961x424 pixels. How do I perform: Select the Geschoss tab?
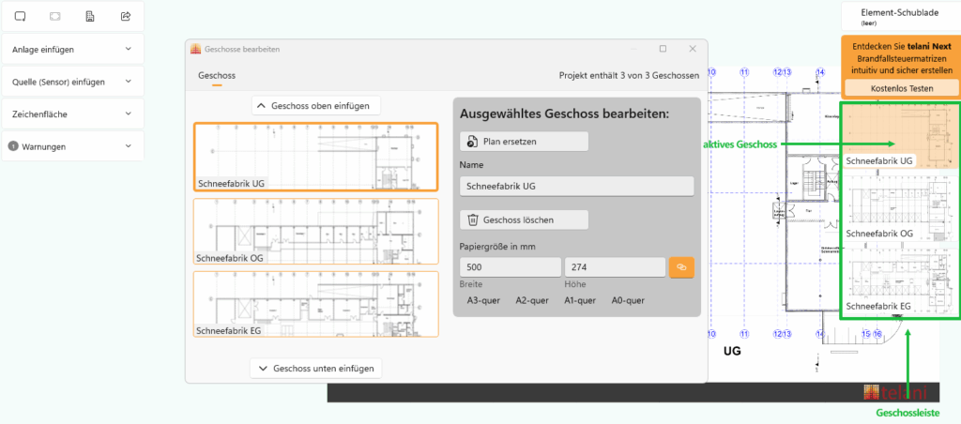point(217,75)
